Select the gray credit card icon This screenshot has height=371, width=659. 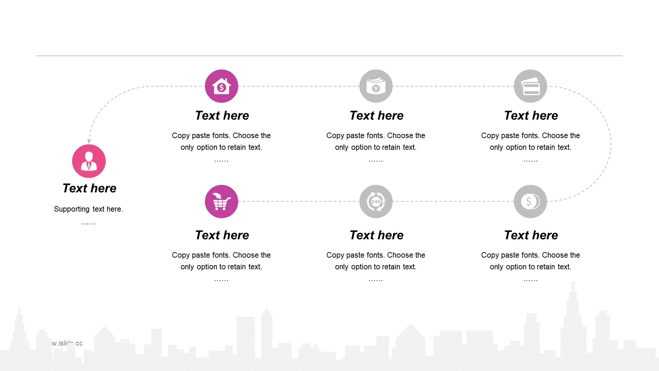[530, 86]
